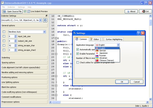Click the editor scroll right arrow
Image resolution: width=153 pixels, height=108 pixels.
click(147, 102)
